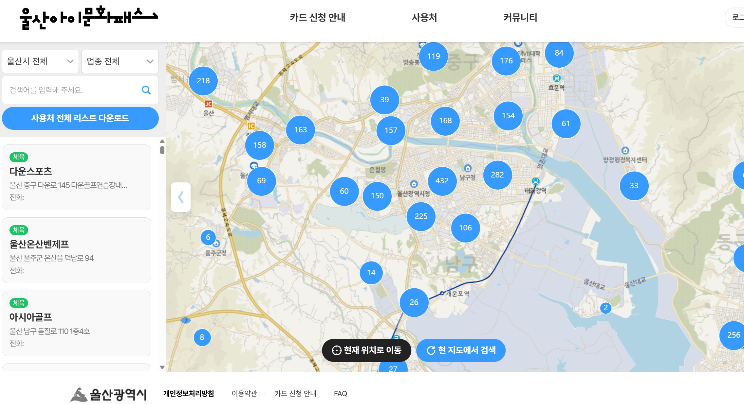Select the 218 cluster marker

pyautogui.click(x=203, y=81)
